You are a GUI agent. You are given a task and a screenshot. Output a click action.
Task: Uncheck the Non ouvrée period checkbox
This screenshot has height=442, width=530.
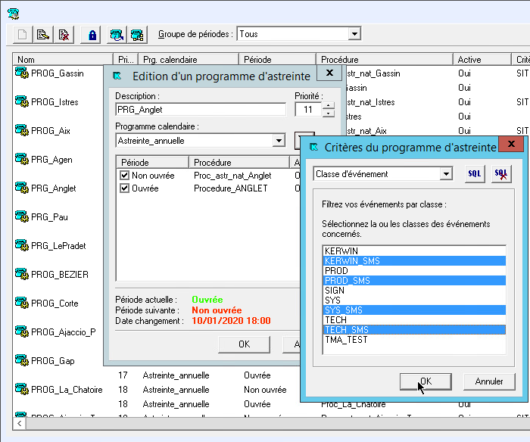(124, 176)
